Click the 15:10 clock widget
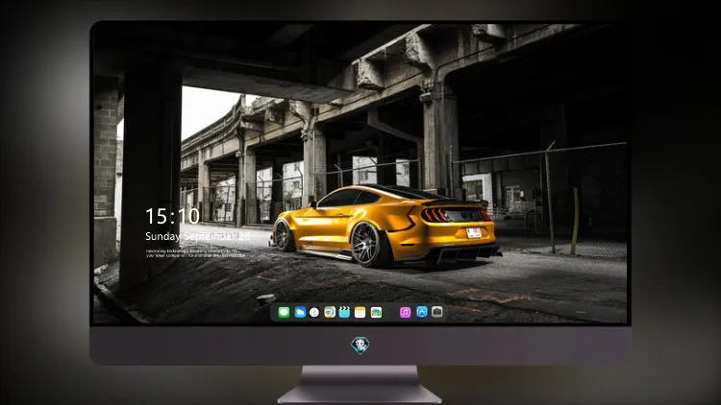This screenshot has height=405, width=721. [172, 216]
